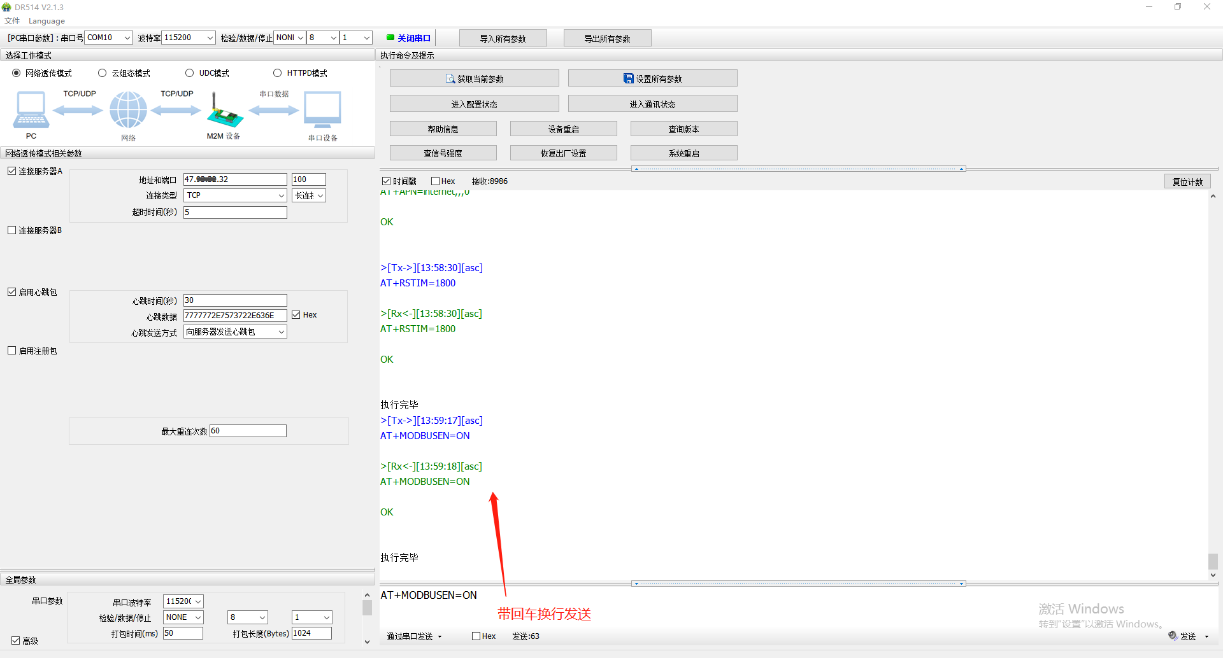Click the serial device monitor icon

[322, 109]
